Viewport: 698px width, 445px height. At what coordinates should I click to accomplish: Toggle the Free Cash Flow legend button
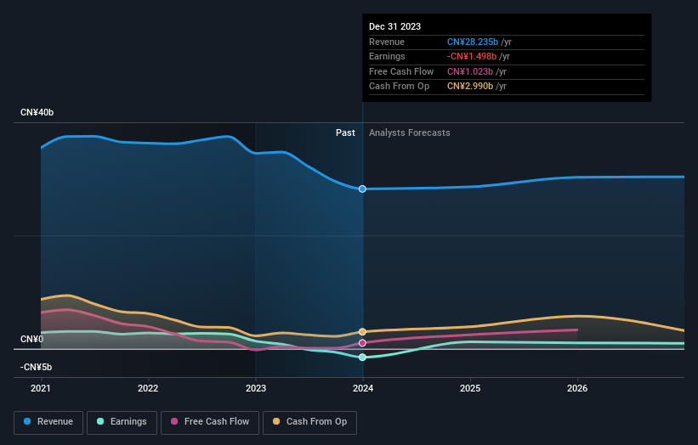pos(210,422)
